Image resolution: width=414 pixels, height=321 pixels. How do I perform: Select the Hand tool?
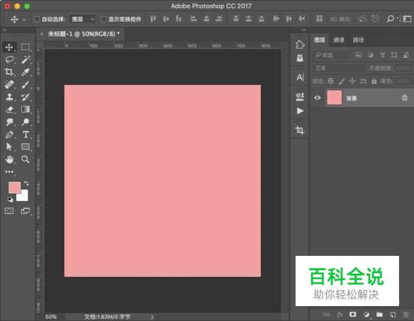(10, 160)
